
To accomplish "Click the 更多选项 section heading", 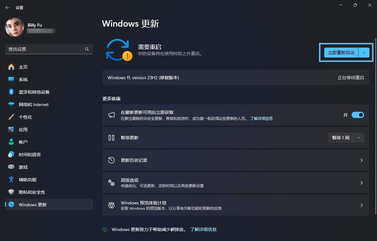I will [x=111, y=99].
